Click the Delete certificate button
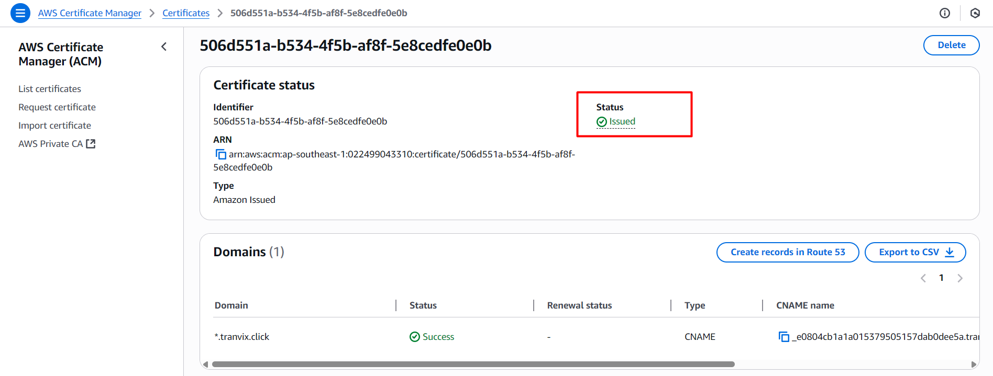Viewport: 993px width, 376px height. [x=951, y=45]
